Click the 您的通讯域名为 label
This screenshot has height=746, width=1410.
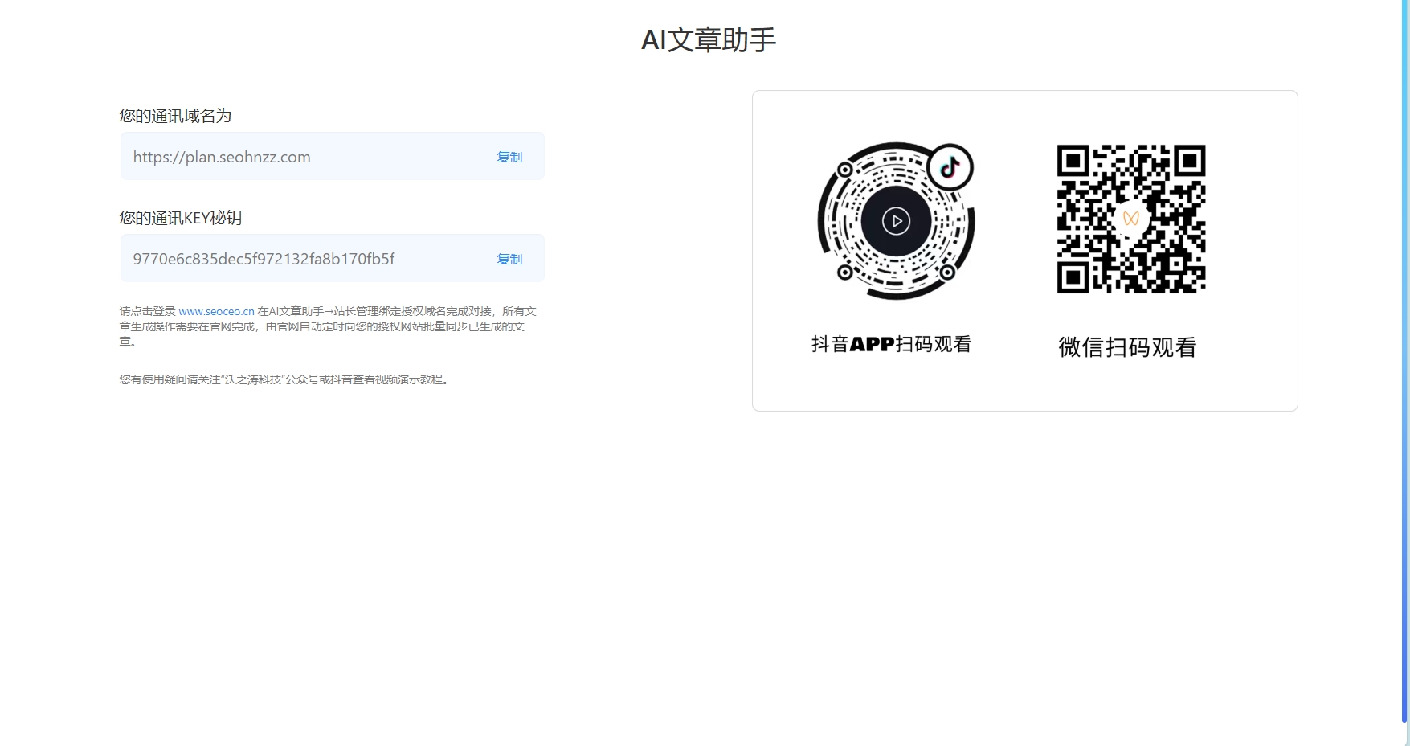coord(176,116)
